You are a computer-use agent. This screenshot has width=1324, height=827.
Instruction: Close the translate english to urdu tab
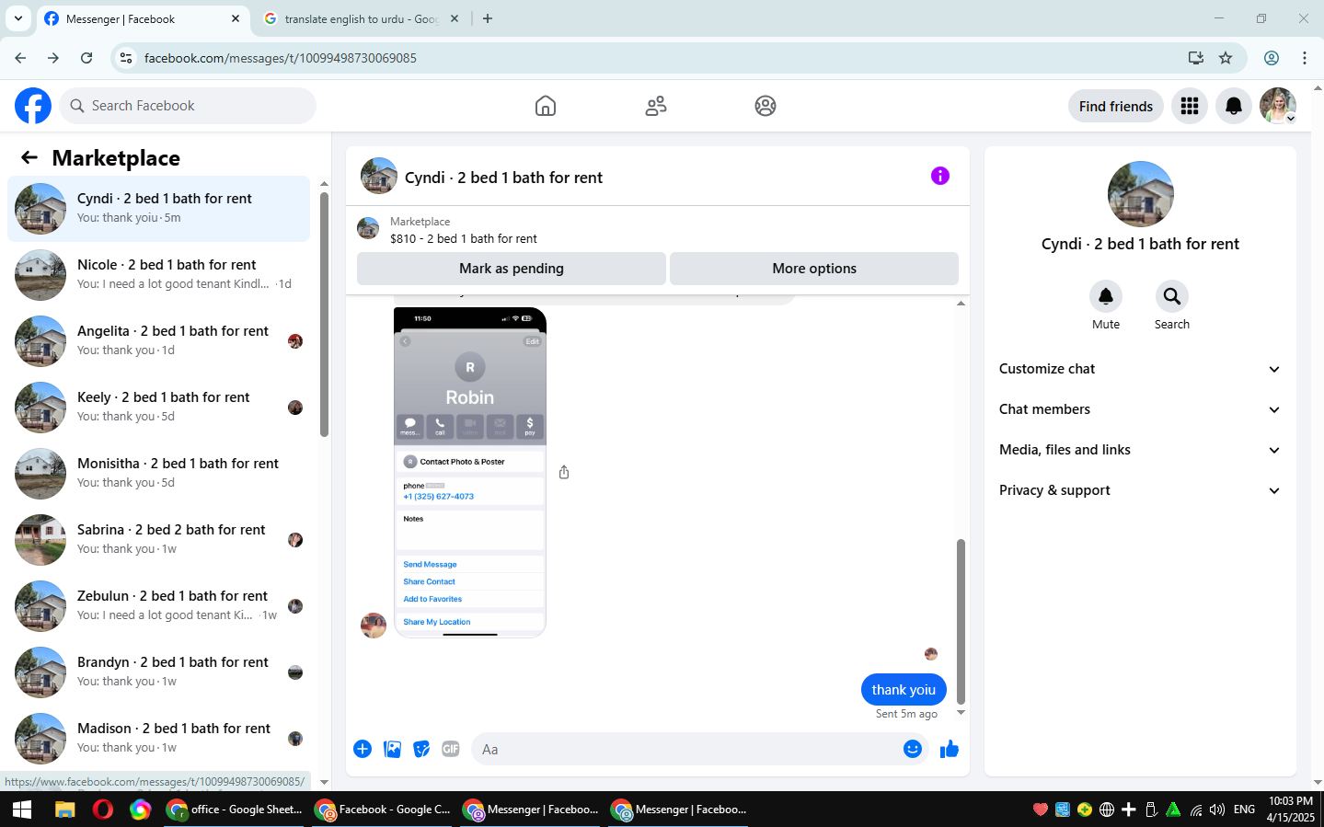pos(455,18)
